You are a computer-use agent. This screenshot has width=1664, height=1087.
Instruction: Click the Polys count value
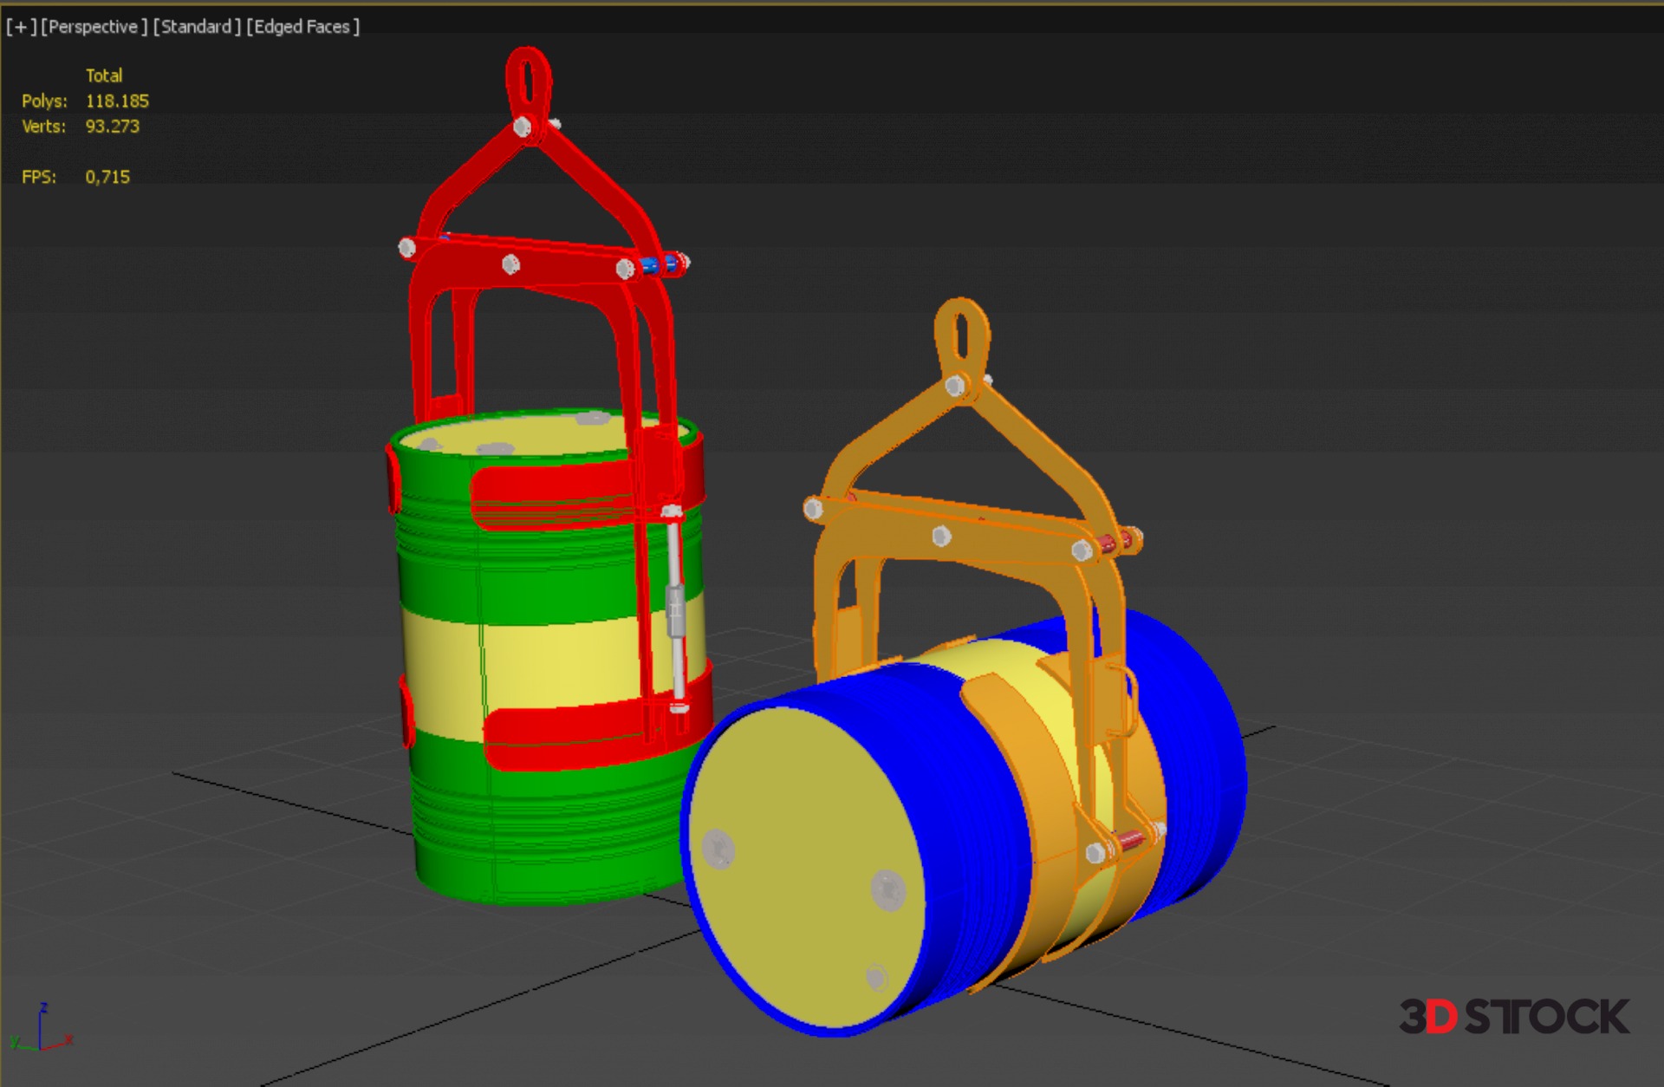click(x=117, y=101)
